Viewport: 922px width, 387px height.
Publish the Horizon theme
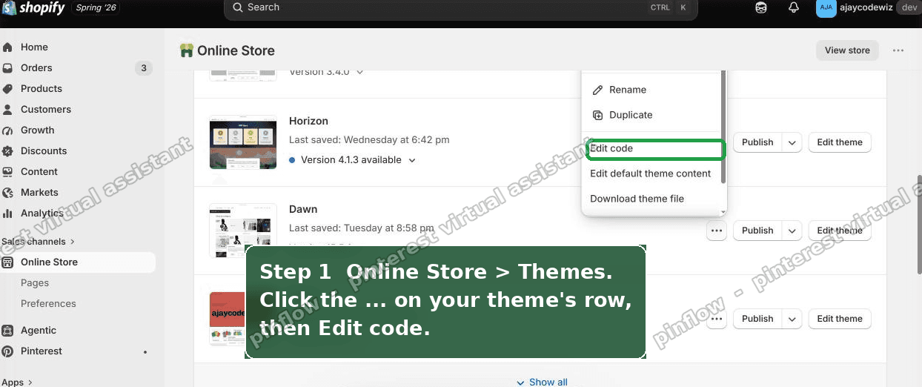point(757,142)
